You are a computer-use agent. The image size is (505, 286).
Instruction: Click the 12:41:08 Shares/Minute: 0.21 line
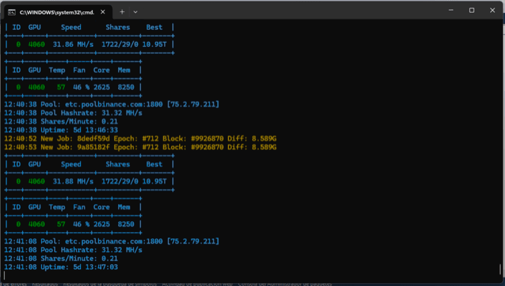pos(61,258)
